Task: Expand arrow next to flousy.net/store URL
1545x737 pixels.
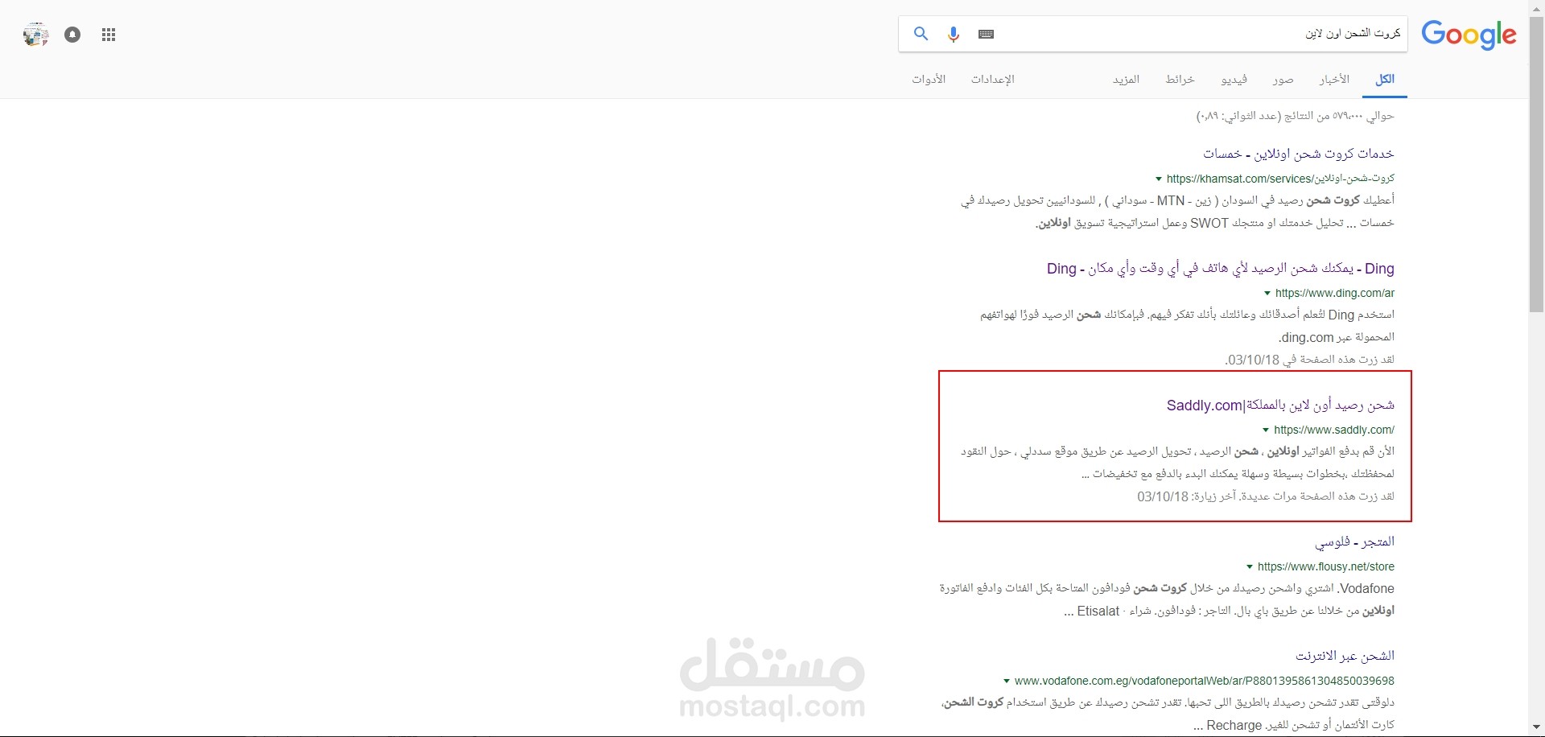Action: (1250, 566)
